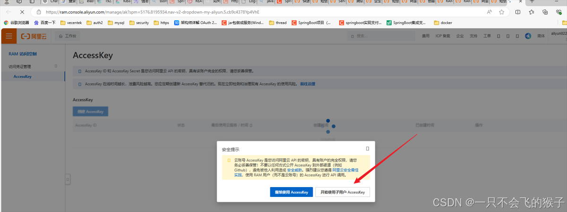Screen dimensions: 567x212
Task: Open SpringBoot集成支 bookmark
Action: pyautogui.click(x=406, y=22)
